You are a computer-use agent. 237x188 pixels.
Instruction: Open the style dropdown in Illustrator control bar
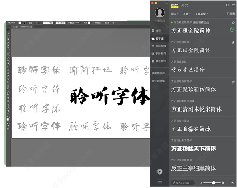tap(91, 23)
